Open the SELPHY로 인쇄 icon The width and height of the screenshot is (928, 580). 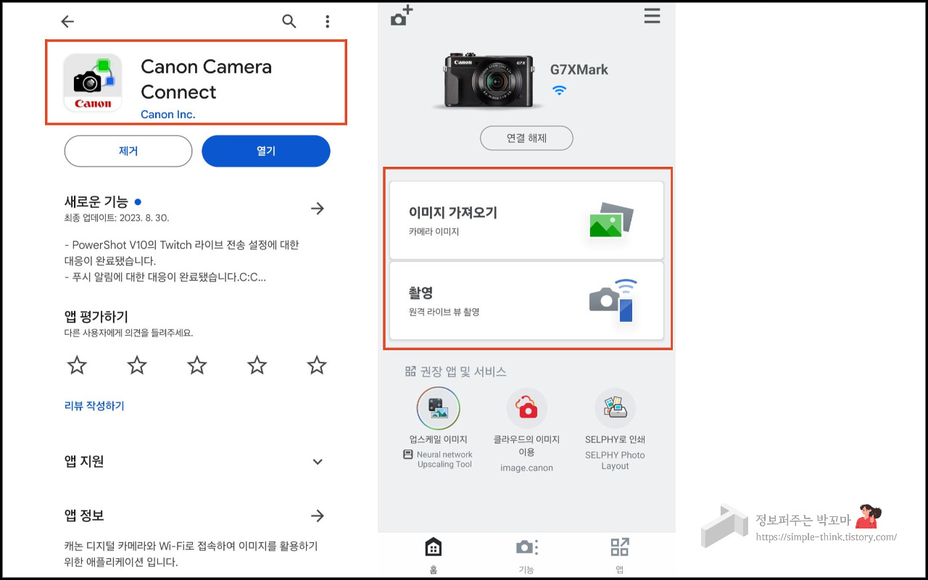[615, 408]
